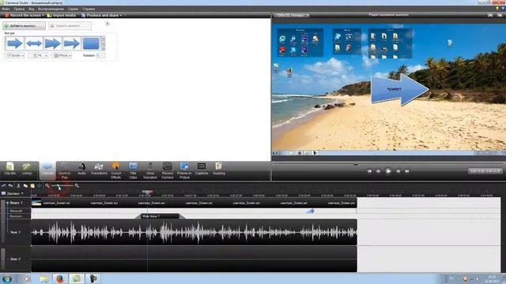Open the File (Файл) menu
The image size is (506, 284).
pyautogui.click(x=6, y=9)
